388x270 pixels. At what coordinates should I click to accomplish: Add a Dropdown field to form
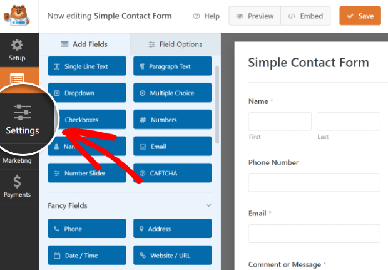click(86, 93)
